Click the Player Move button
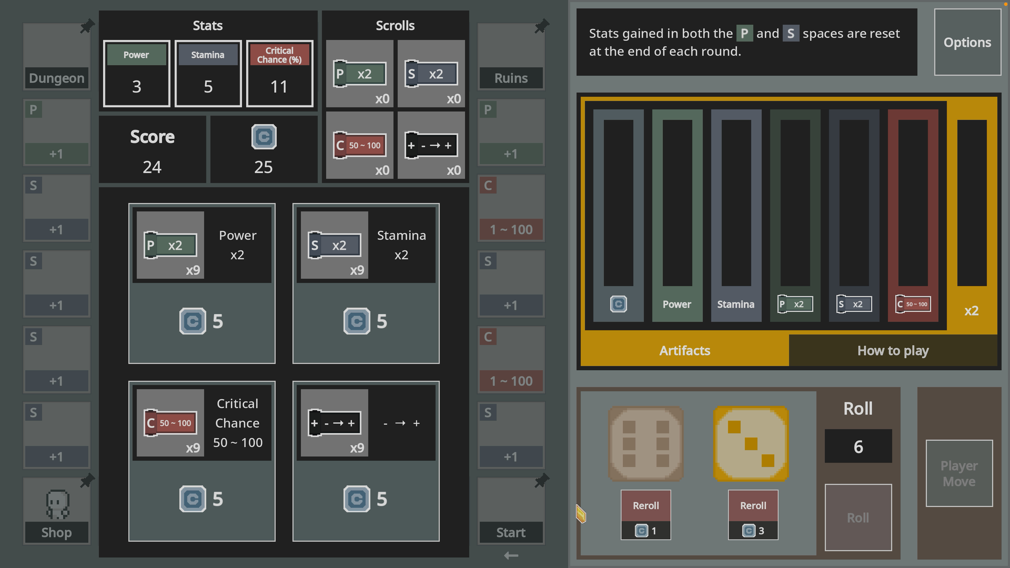The image size is (1010, 568). tap(959, 474)
